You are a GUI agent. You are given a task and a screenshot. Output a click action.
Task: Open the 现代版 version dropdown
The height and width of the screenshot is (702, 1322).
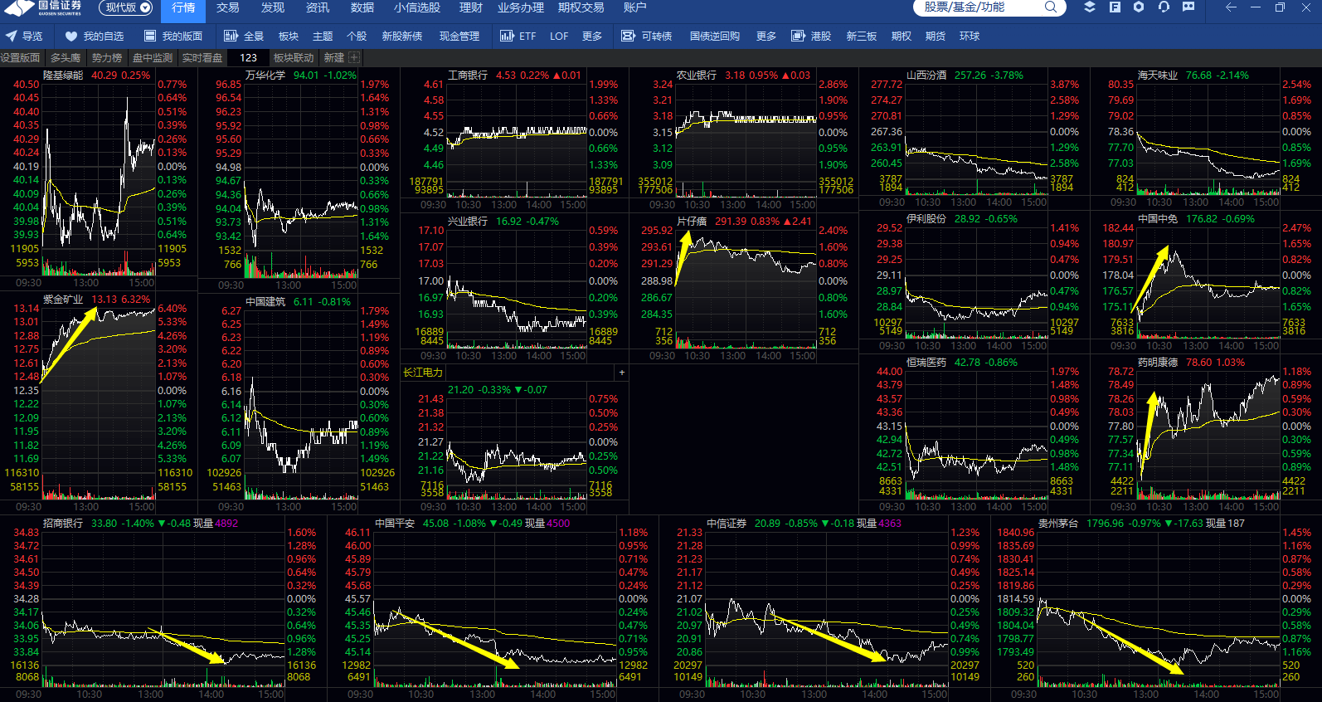coord(126,7)
